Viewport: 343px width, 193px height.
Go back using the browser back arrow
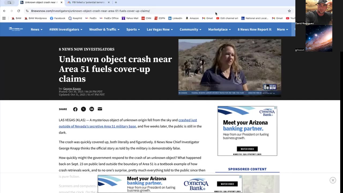click(4, 11)
